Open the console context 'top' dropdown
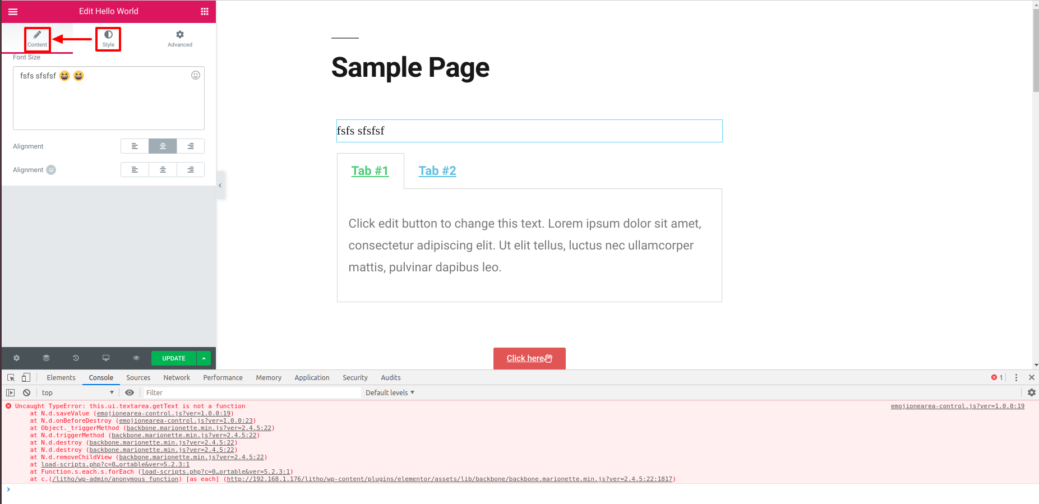Viewport: 1039px width, 504px height. [x=77, y=392]
